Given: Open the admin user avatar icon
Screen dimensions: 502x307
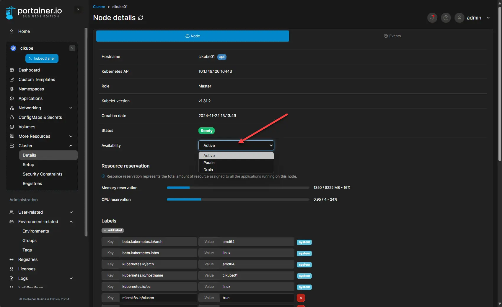Looking at the screenshot, I should [459, 18].
